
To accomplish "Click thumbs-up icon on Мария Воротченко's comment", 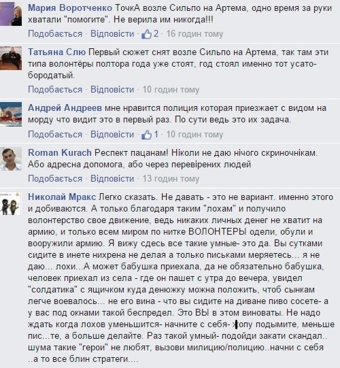I will (147, 34).
